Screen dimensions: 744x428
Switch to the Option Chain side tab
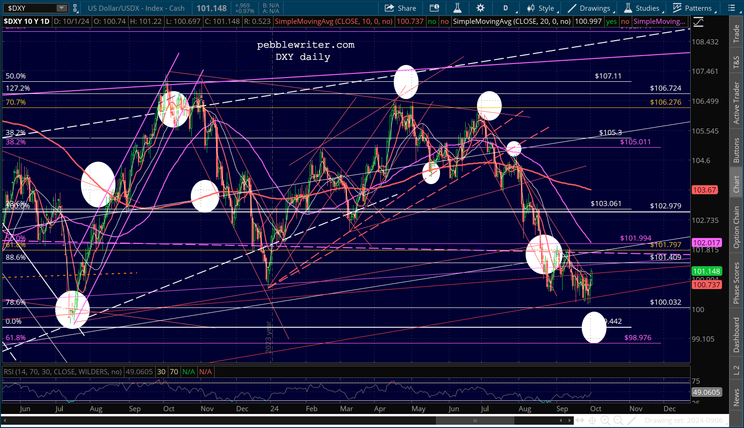[737, 227]
